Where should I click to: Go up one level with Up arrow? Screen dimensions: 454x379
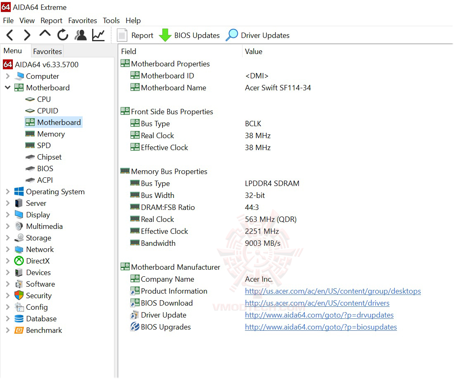click(45, 34)
